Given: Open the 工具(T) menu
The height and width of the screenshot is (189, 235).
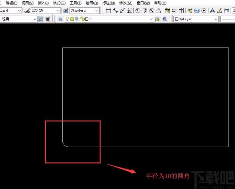Looking at the screenshot, I should click(76, 3).
